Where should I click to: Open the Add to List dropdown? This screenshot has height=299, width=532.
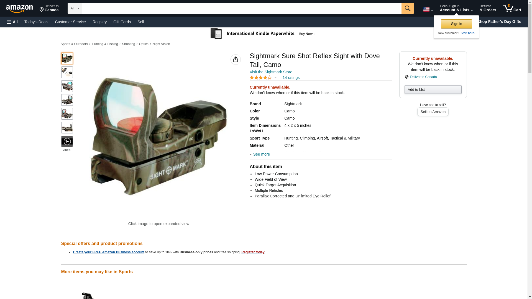click(433, 89)
